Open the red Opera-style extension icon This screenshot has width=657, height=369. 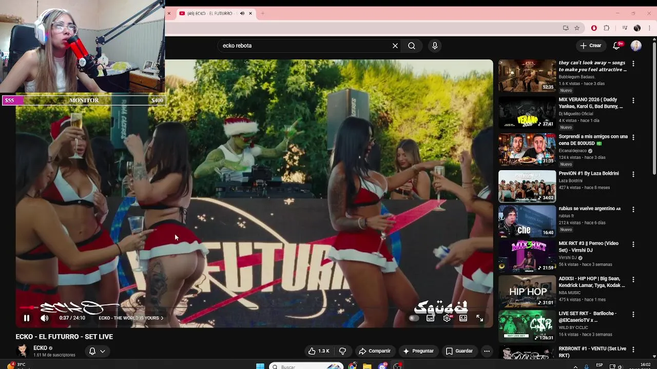click(x=594, y=28)
